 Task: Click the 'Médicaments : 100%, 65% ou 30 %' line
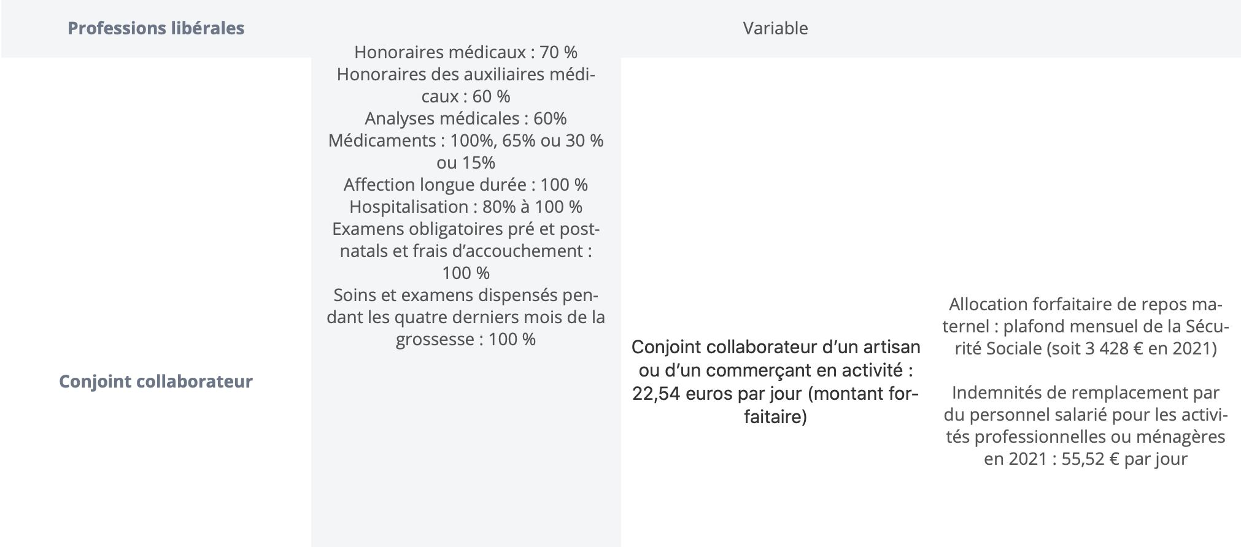click(466, 140)
